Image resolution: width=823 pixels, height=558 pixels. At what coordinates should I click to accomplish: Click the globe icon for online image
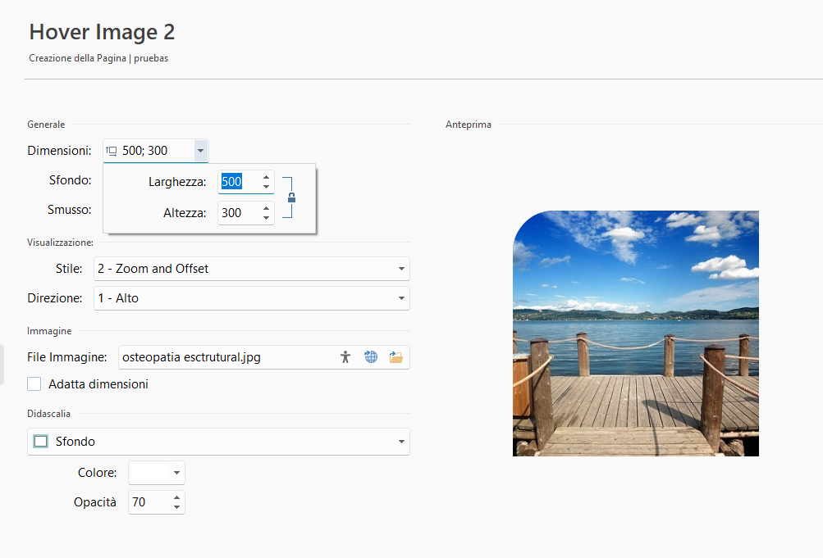(371, 357)
